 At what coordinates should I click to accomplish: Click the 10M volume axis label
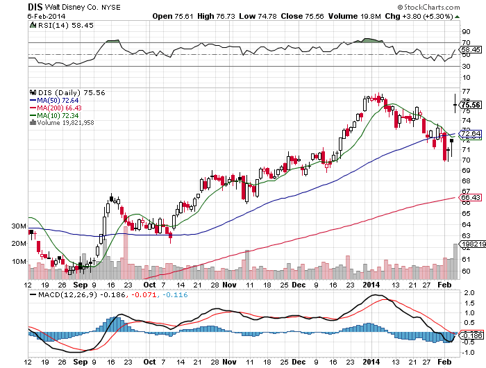19,261
